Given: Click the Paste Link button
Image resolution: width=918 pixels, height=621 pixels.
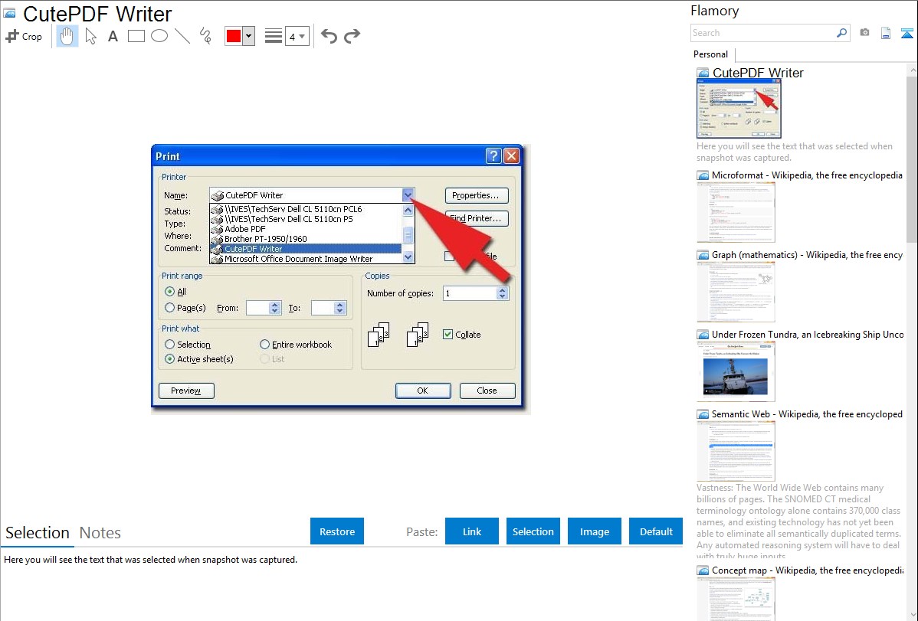Looking at the screenshot, I should [x=472, y=531].
